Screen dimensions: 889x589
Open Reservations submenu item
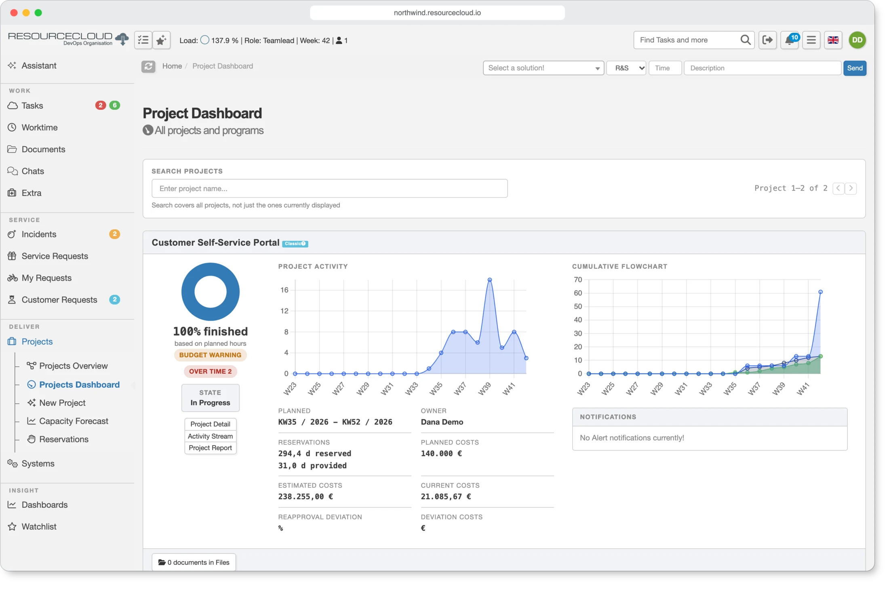[x=63, y=440]
